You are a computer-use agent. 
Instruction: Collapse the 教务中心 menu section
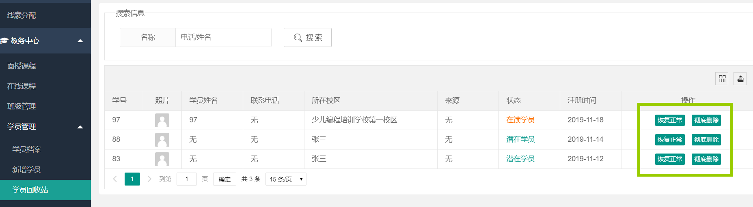point(80,41)
